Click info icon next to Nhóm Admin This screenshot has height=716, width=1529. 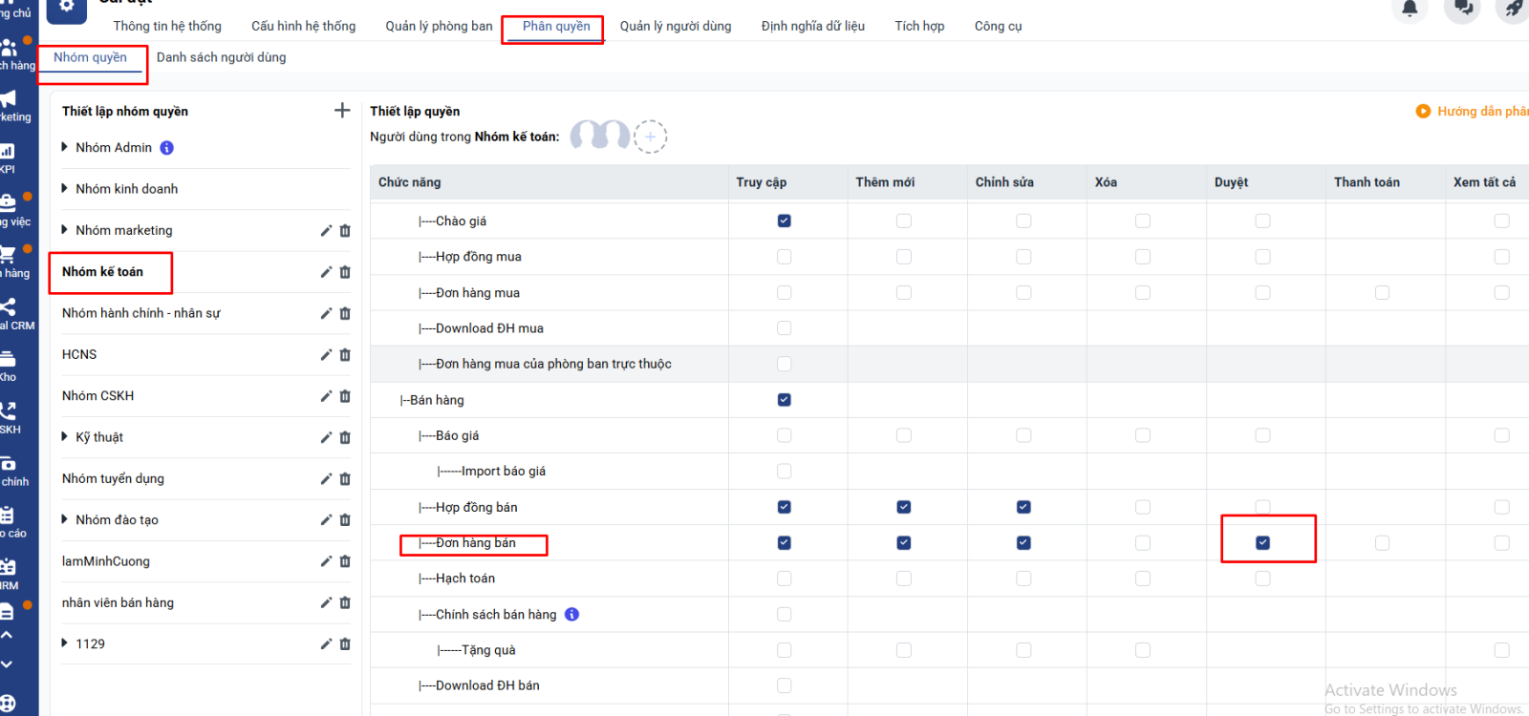tap(167, 148)
